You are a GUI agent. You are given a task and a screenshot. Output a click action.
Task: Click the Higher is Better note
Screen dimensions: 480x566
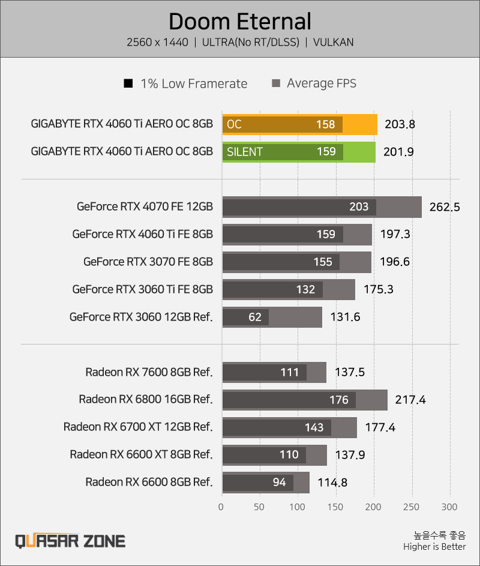(x=434, y=547)
